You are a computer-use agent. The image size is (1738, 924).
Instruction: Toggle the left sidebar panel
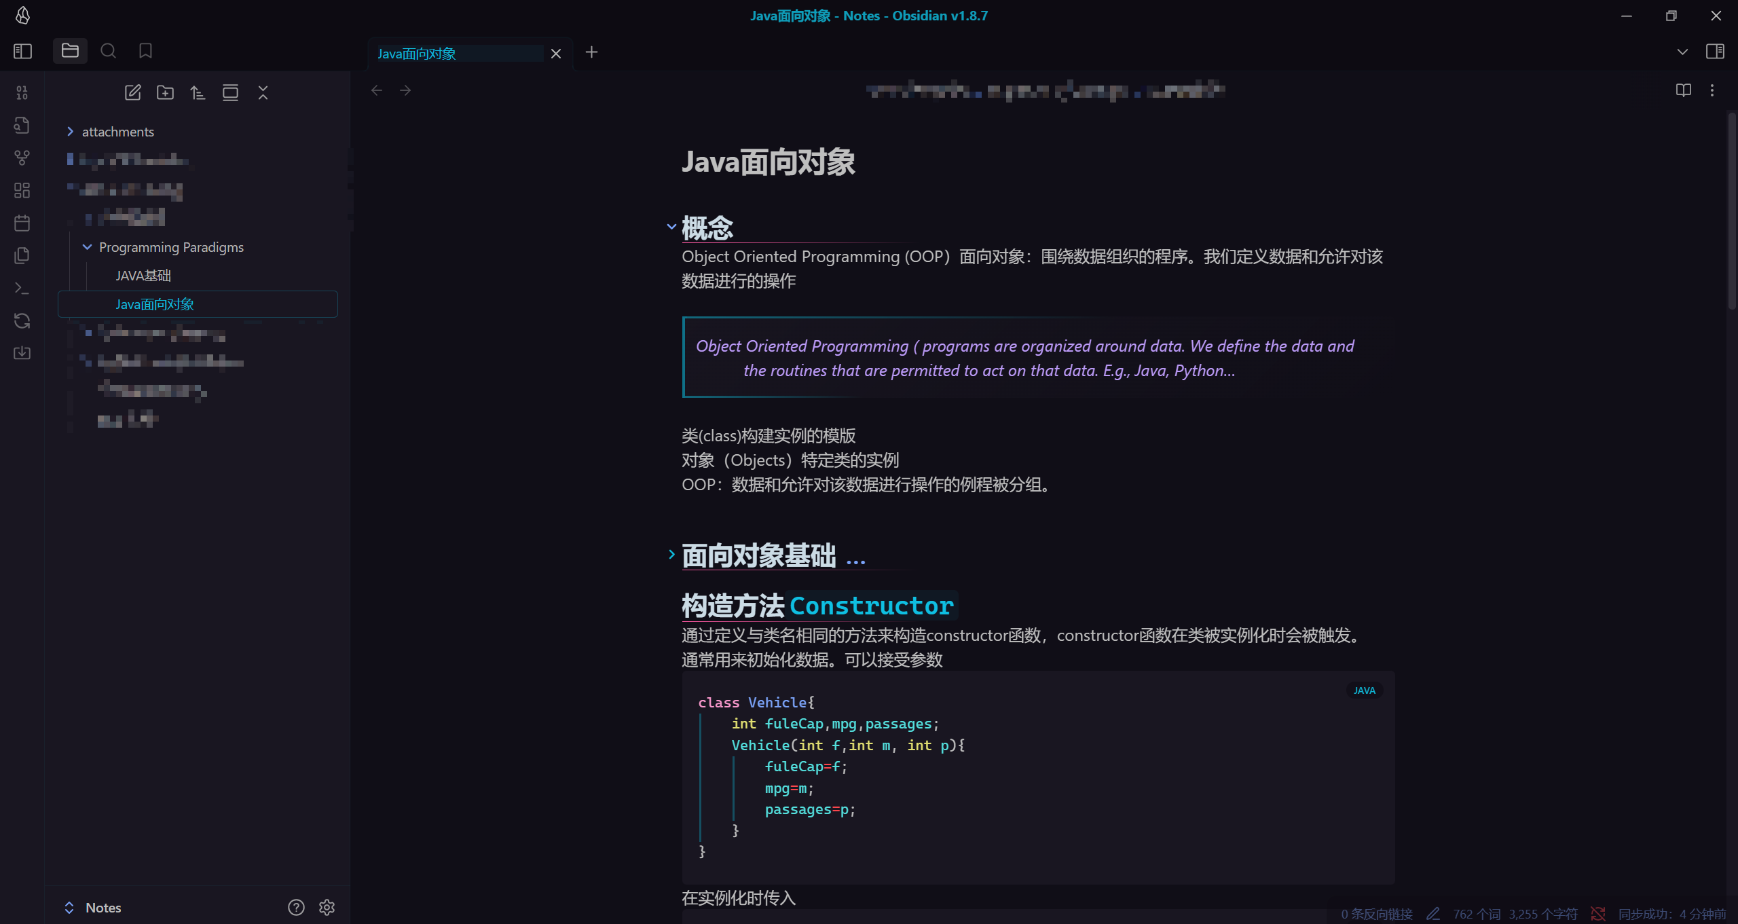coord(22,51)
